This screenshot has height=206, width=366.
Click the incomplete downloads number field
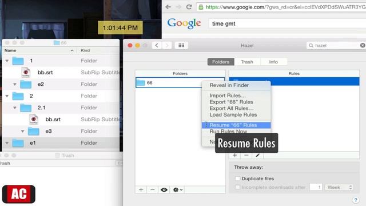coord(316,187)
